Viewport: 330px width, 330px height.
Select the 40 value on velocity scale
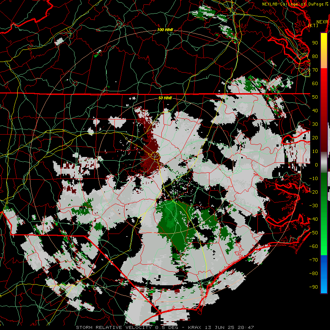(x=315, y=110)
